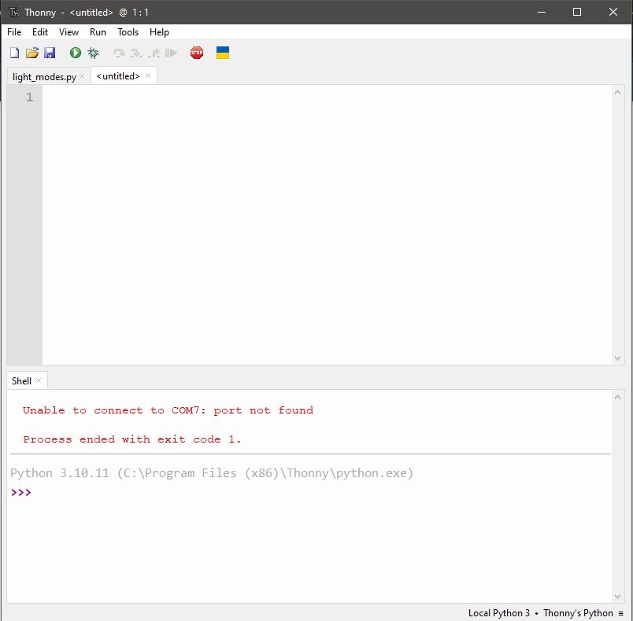
Task: Open the View menu
Action: pos(68,32)
